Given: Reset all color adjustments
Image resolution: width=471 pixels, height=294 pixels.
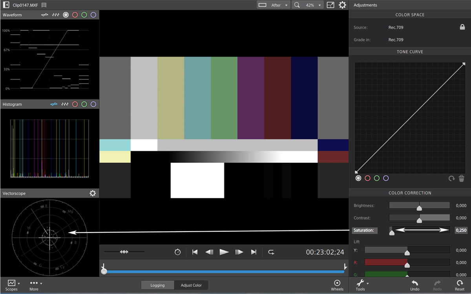Looking at the screenshot, I should click(x=460, y=285).
